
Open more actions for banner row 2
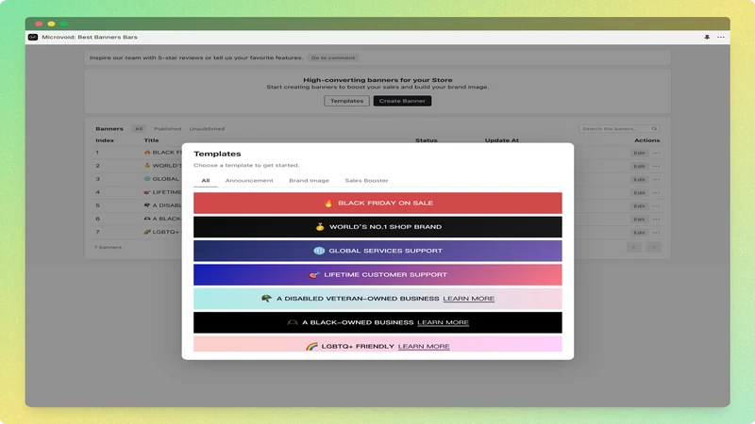point(656,167)
